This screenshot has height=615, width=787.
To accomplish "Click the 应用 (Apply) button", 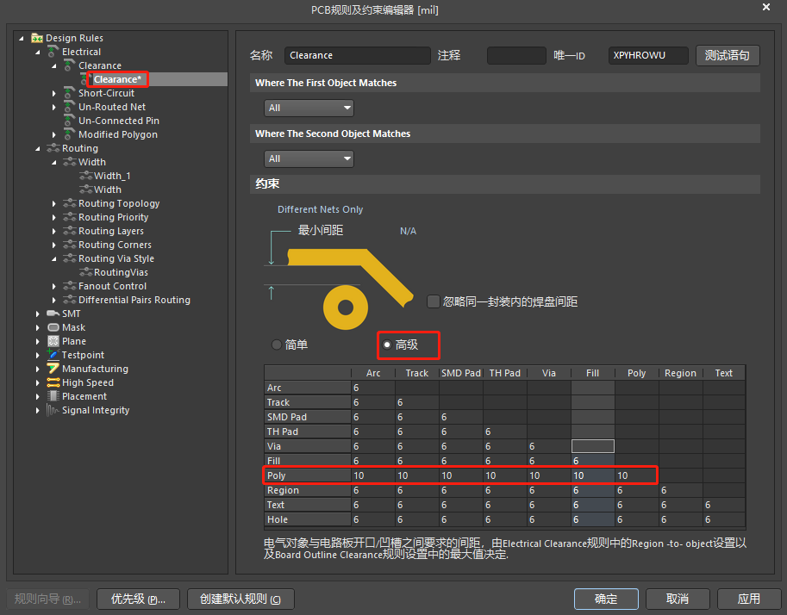I will click(749, 599).
